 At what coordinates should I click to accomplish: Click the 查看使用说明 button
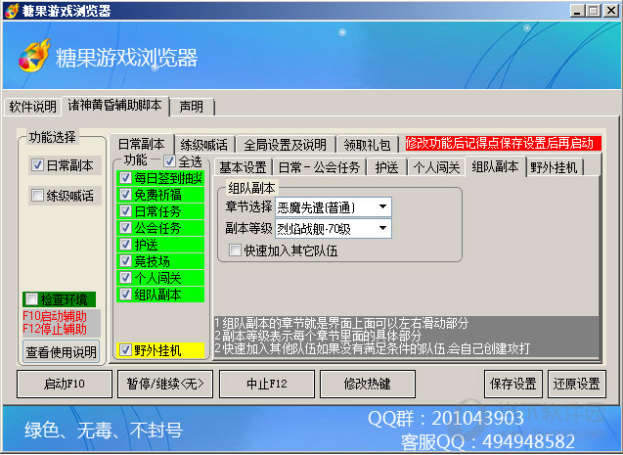(62, 351)
